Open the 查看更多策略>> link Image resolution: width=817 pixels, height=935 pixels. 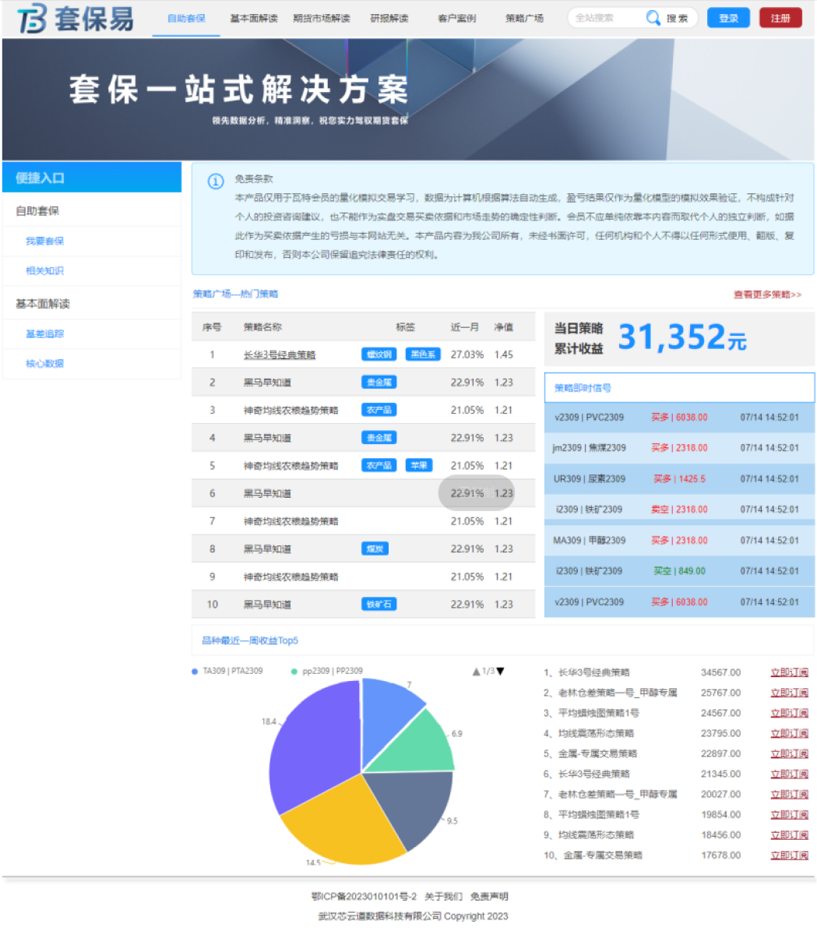click(766, 295)
